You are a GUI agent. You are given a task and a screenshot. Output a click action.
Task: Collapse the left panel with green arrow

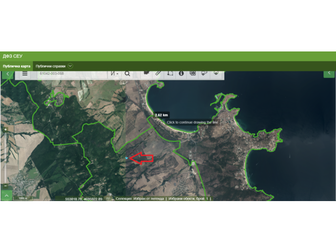tap(7, 74)
